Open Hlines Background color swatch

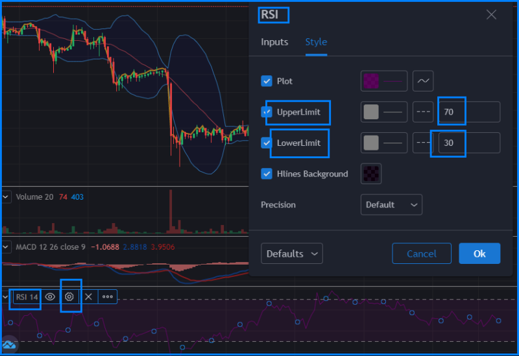(x=371, y=174)
